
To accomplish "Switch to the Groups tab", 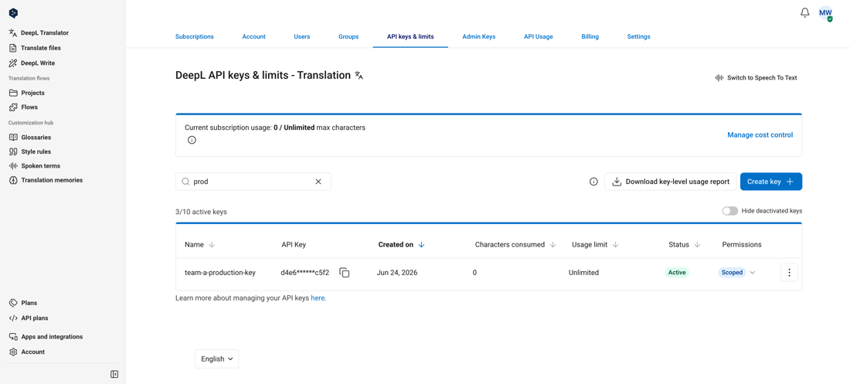I will (x=348, y=37).
